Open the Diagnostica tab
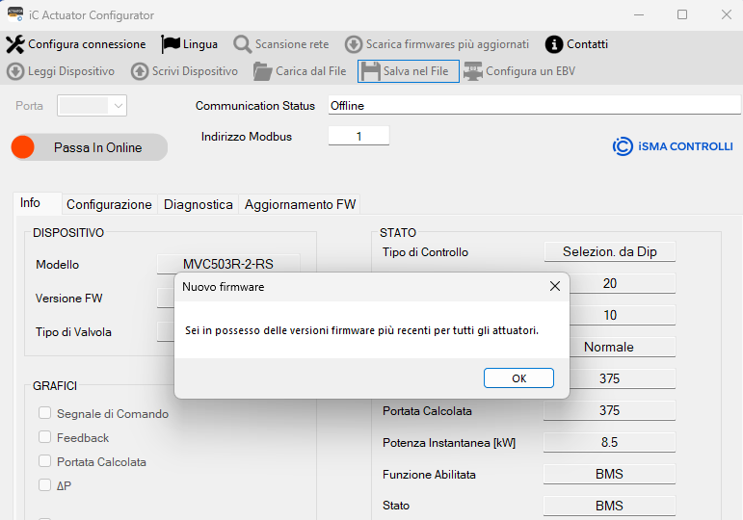Screen dimensions: 743x520 click(x=198, y=204)
